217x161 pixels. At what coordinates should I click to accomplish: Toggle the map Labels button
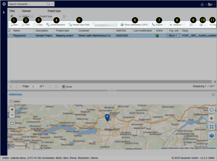(15, 101)
